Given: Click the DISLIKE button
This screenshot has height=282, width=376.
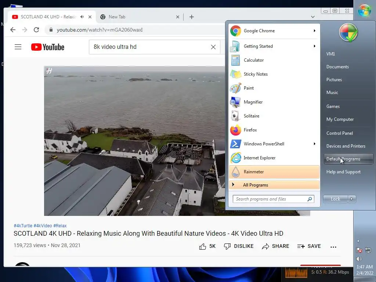Looking at the screenshot, I should click(x=239, y=246).
